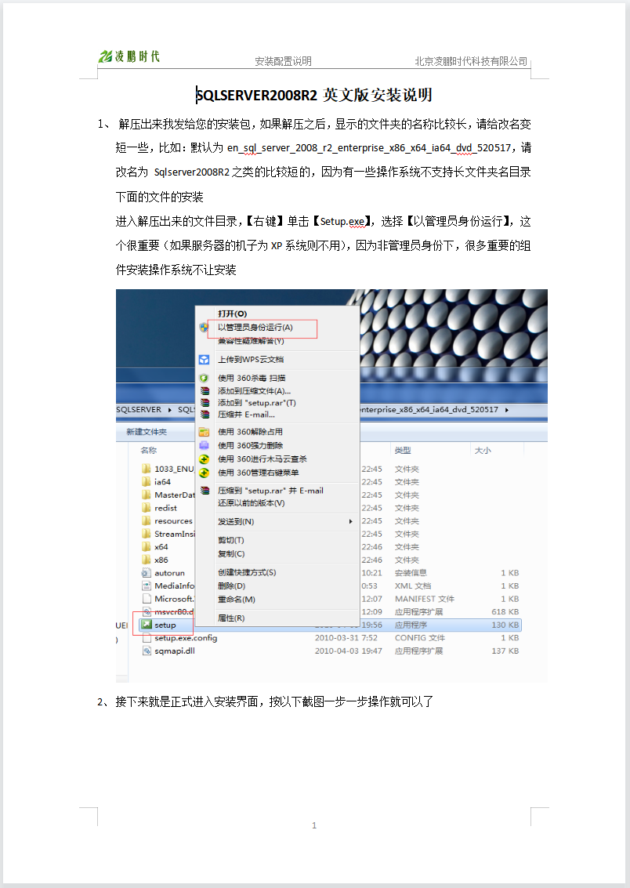The width and height of the screenshot is (630, 888).
Task: Click the icon beside 使用 360解除占用
Action: (x=204, y=432)
